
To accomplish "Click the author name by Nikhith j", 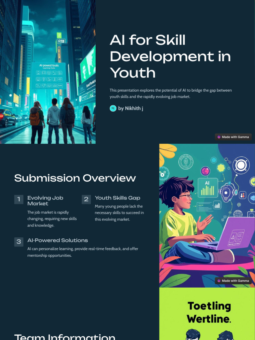I will (130, 109).
